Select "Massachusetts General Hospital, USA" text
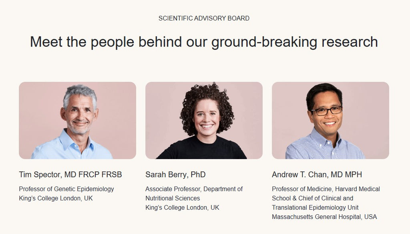Image resolution: width=410 pixels, height=234 pixels. point(324,217)
